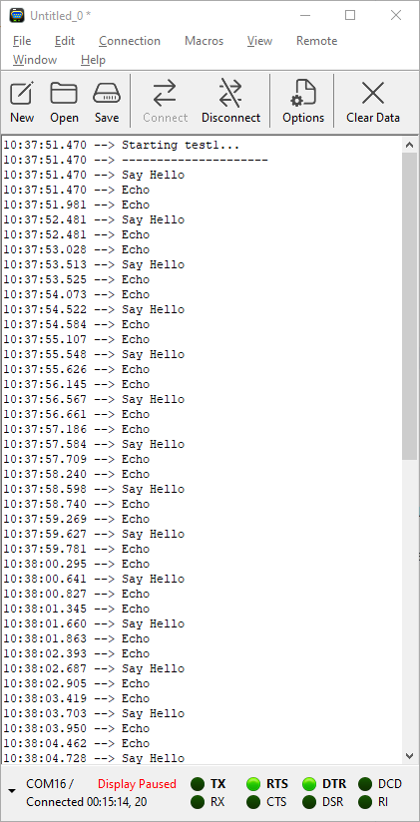
Task: Click the scrollbar up arrow
Action: coord(410,146)
